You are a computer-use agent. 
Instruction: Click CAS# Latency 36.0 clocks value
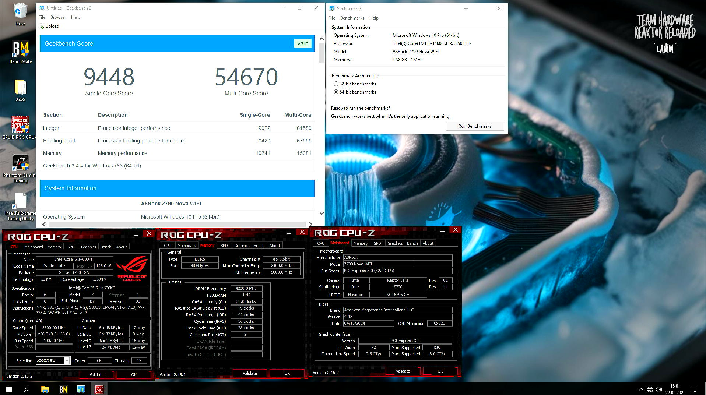click(246, 302)
